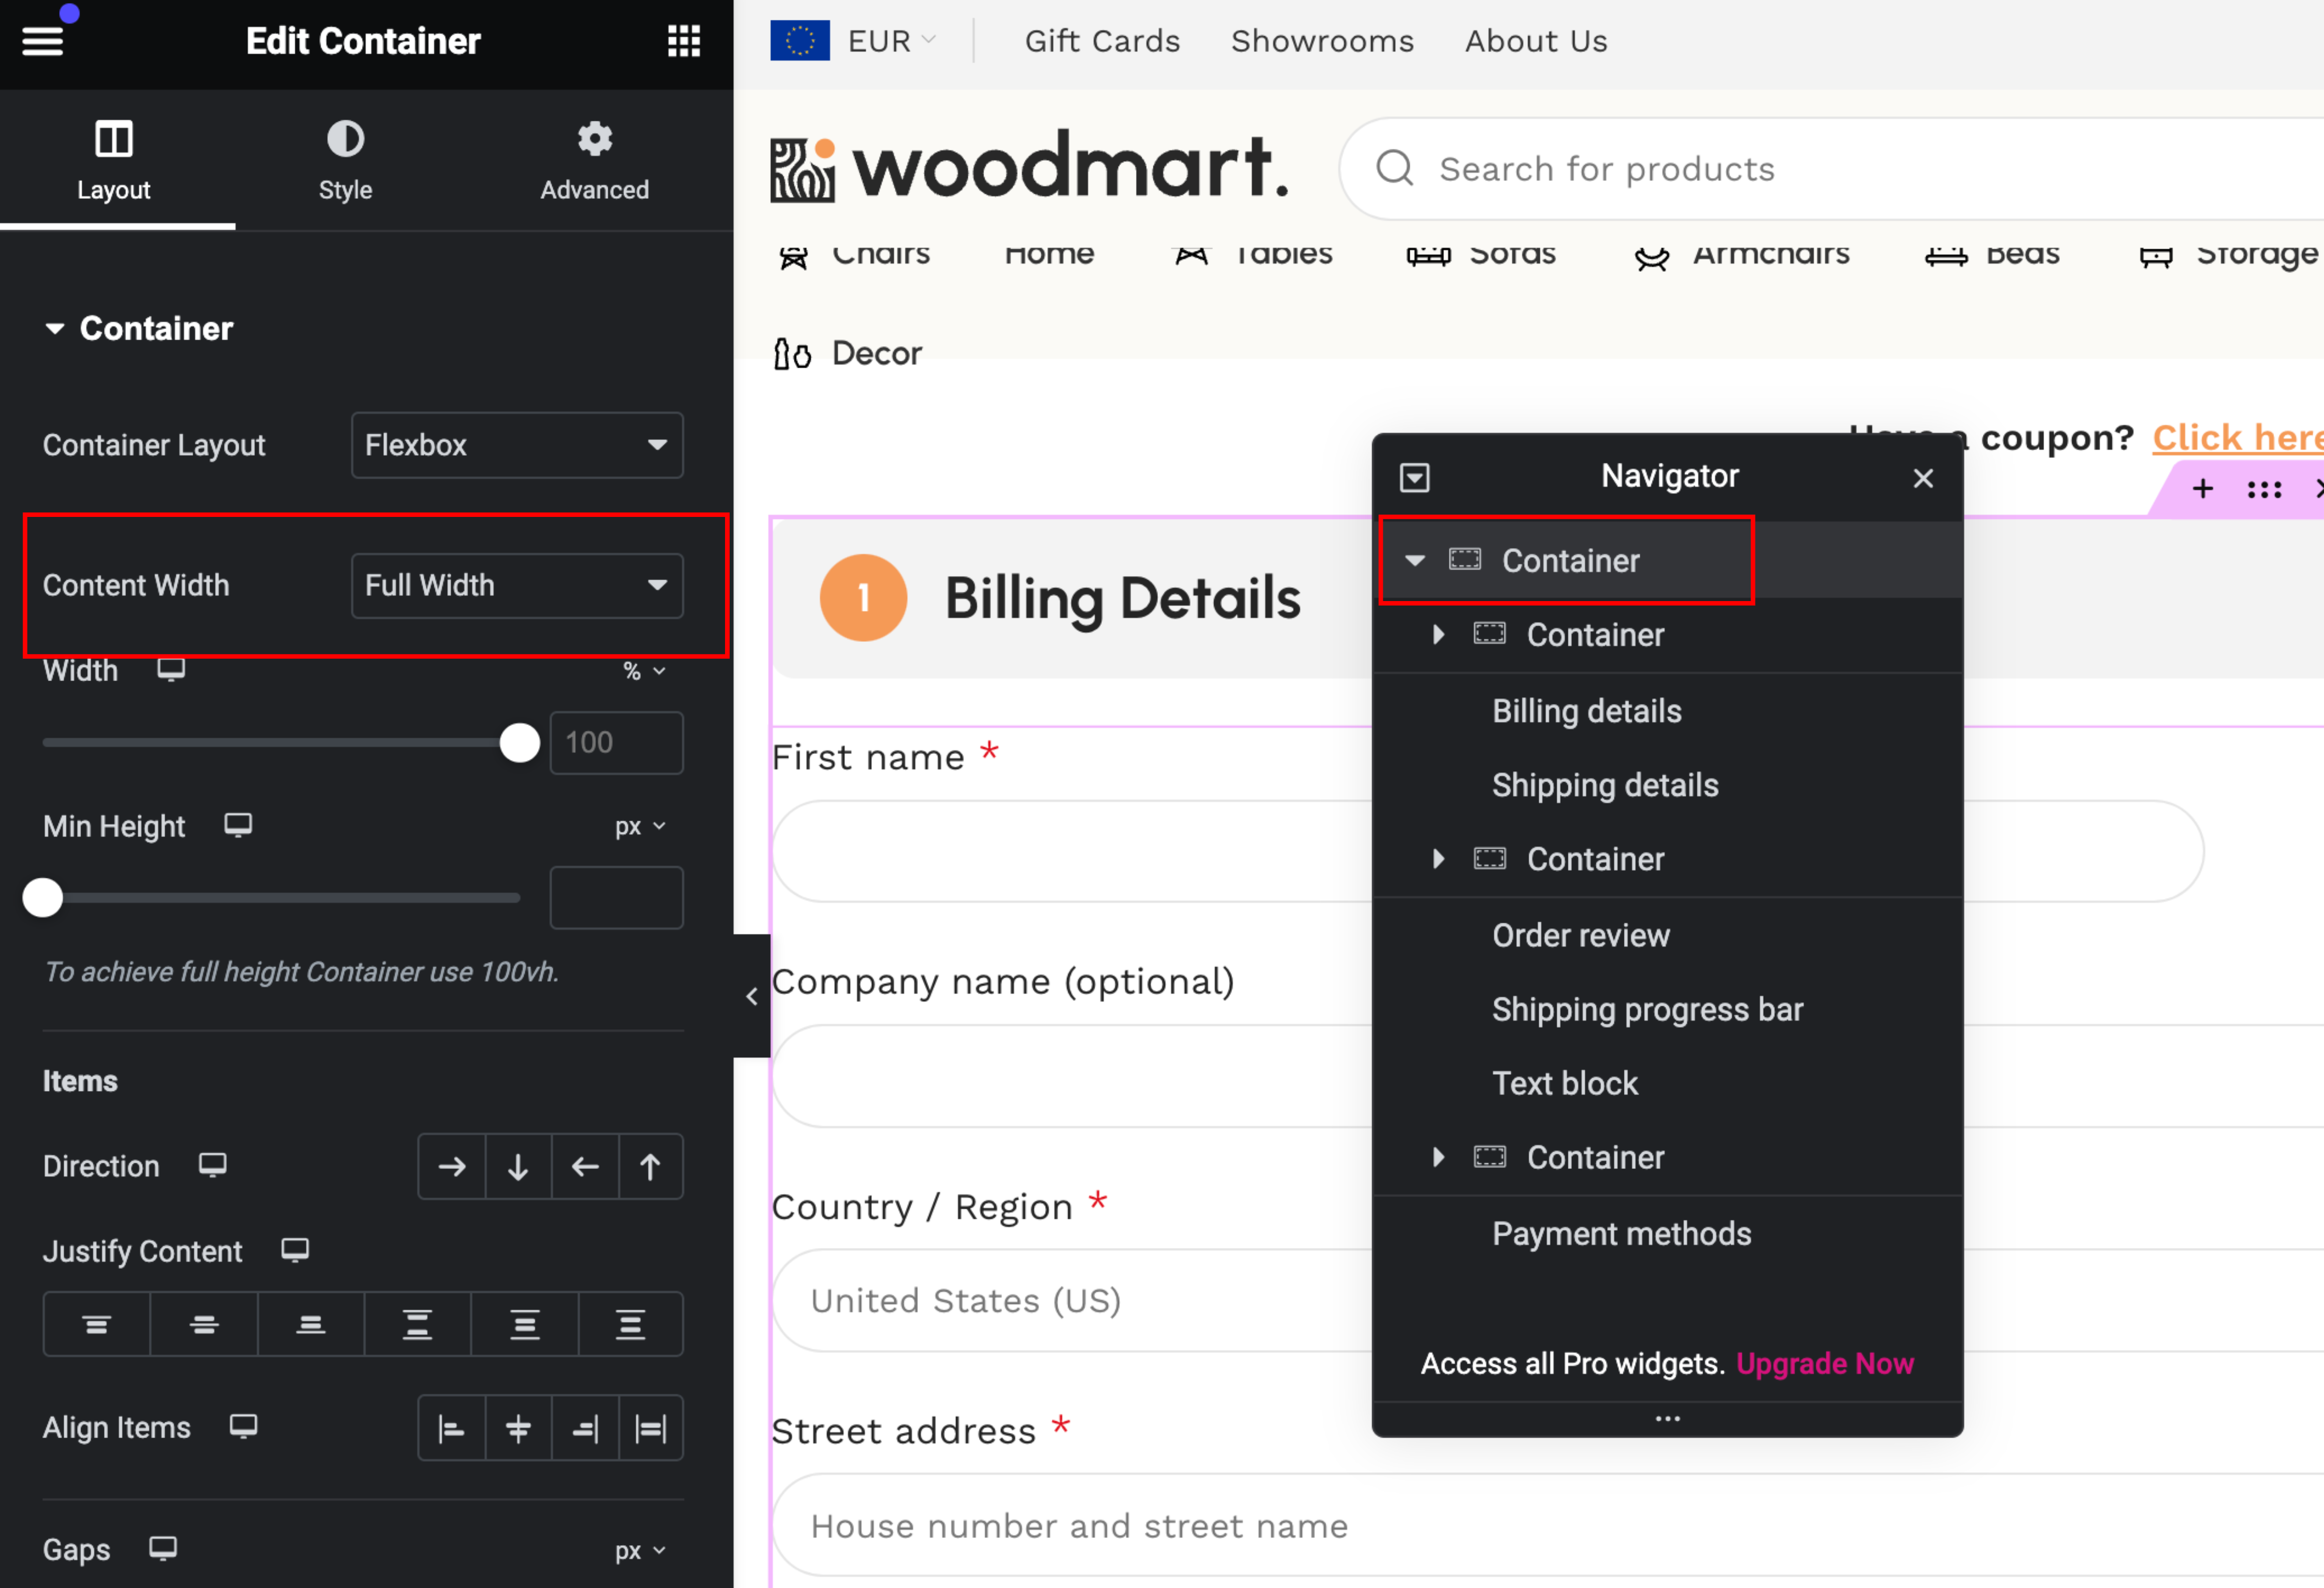Screen dimensions: 2324x1588
Task: Close the Navigator panel
Action: [1923, 478]
